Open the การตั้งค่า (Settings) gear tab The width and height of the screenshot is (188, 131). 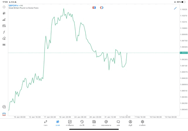coord(142,123)
